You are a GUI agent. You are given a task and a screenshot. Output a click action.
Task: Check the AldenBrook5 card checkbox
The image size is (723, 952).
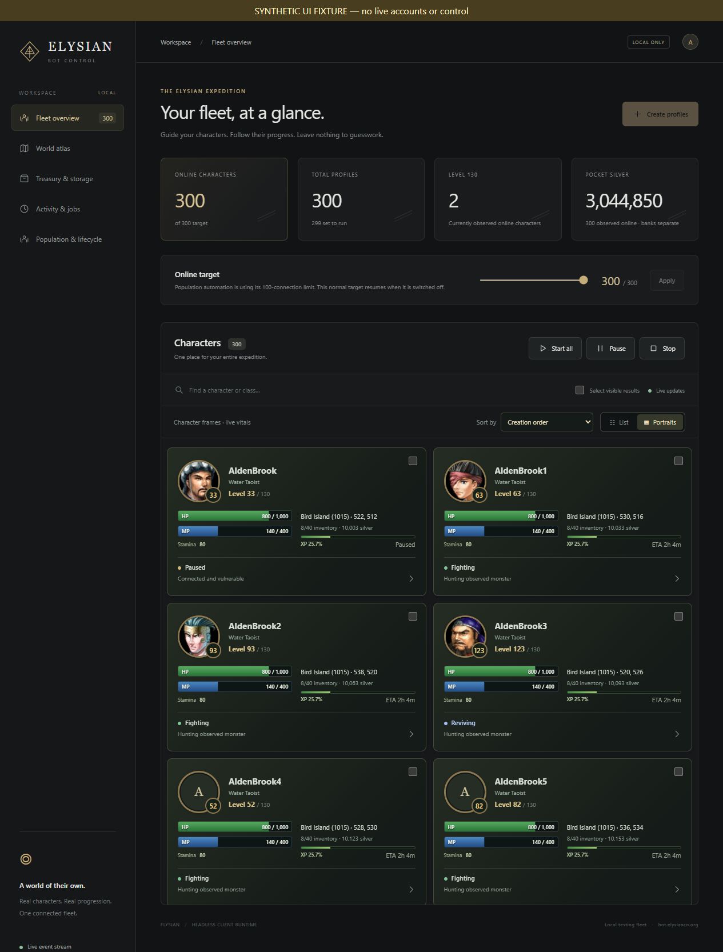[x=678, y=771]
